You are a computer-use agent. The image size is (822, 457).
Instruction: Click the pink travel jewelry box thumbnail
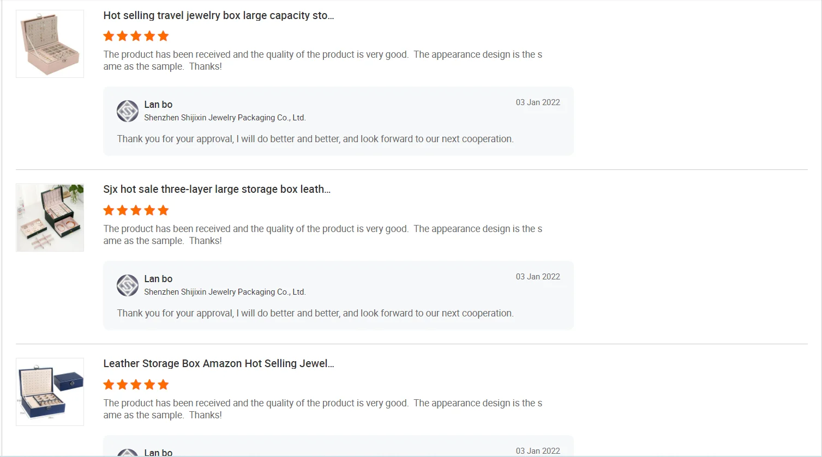[x=50, y=44]
